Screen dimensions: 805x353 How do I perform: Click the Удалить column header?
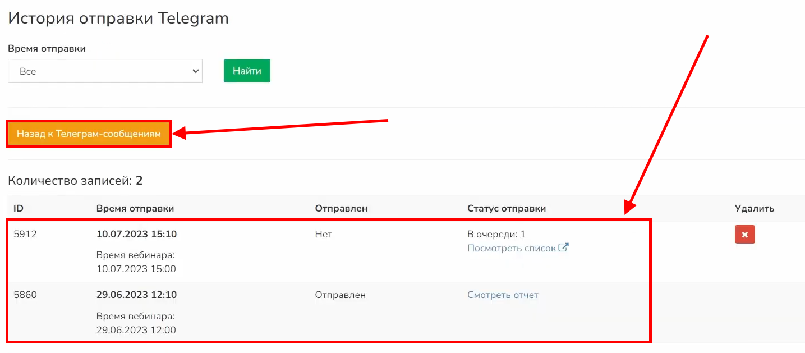tap(755, 208)
